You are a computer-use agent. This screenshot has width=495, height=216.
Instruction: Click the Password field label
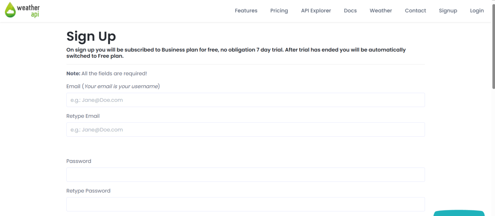point(79,161)
